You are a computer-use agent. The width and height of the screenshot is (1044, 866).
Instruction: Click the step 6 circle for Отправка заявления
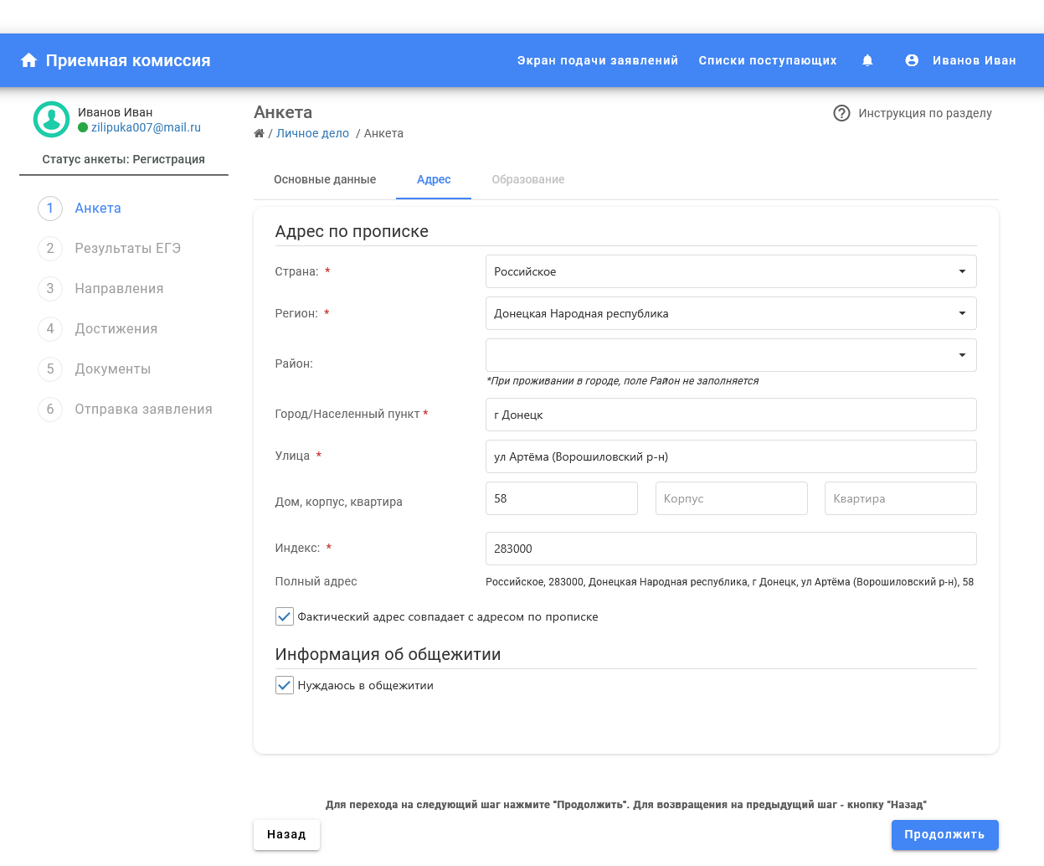[x=50, y=410]
